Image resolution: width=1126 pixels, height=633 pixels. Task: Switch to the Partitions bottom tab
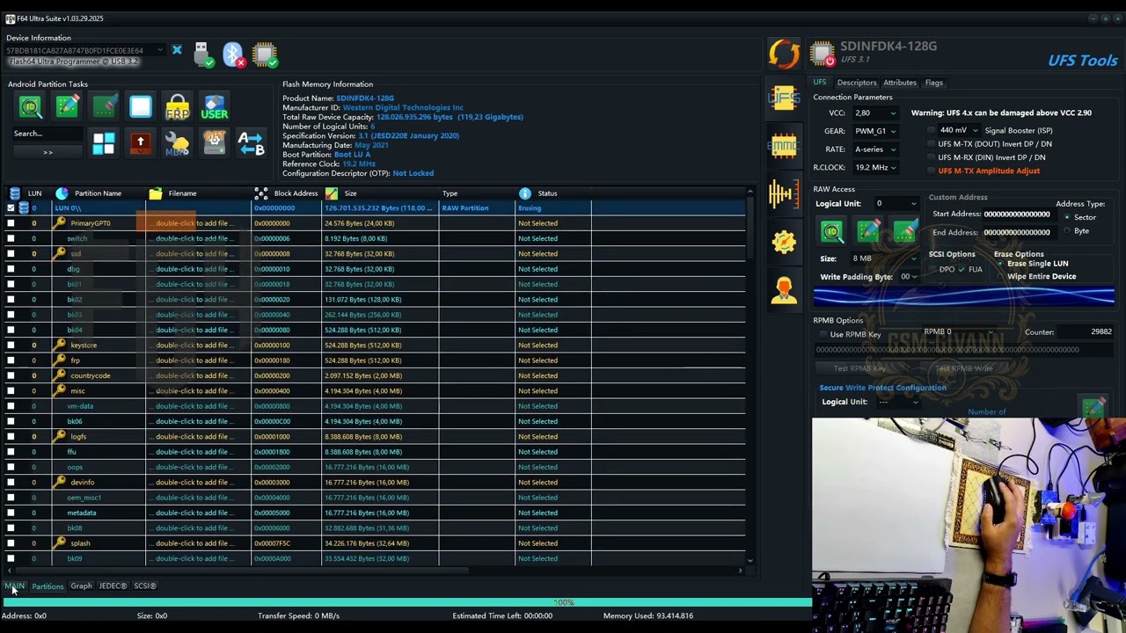click(48, 586)
